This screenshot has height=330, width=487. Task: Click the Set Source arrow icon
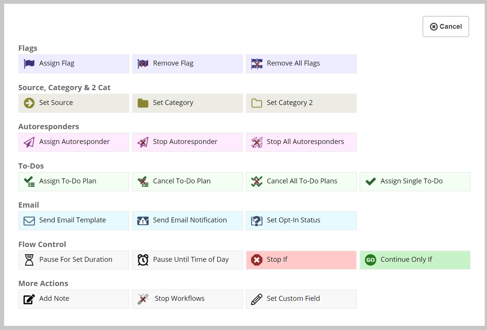point(29,103)
